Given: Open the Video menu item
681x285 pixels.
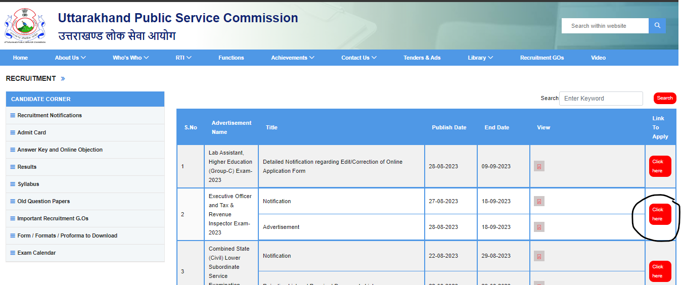Looking at the screenshot, I should (598, 58).
